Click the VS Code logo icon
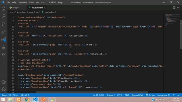Screen dimensions: 182x102 (x=3, y=2)
